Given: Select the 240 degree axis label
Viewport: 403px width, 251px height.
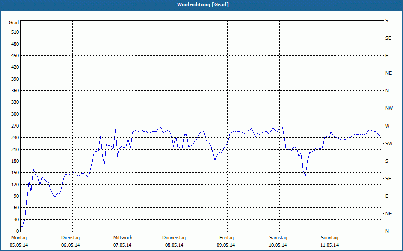Looking at the screenshot, I should (x=15, y=138).
